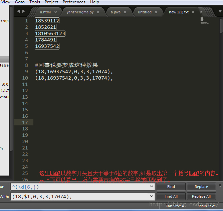Switch to the untitled tab
Viewport: 223px width, 211px height.
point(145,12)
